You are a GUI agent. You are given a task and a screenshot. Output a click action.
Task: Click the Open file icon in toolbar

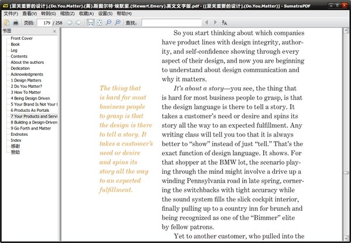(6, 22)
